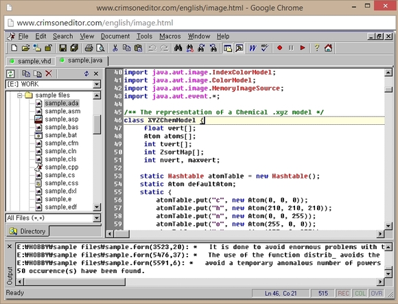Click the Redo arrow icon
This screenshot has width=398, height=304.
pos(164,48)
